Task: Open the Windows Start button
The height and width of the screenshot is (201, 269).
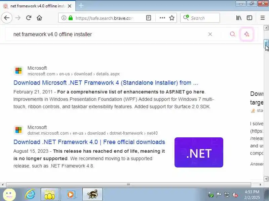Action: click(x=9, y=195)
